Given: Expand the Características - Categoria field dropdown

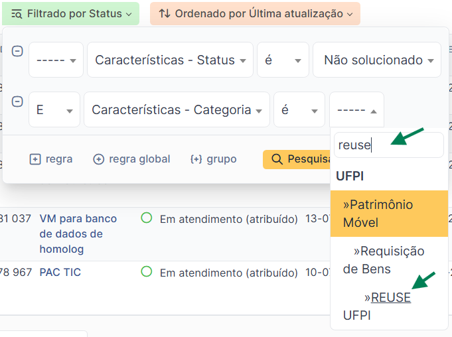Looking at the screenshot, I should 177,109.
